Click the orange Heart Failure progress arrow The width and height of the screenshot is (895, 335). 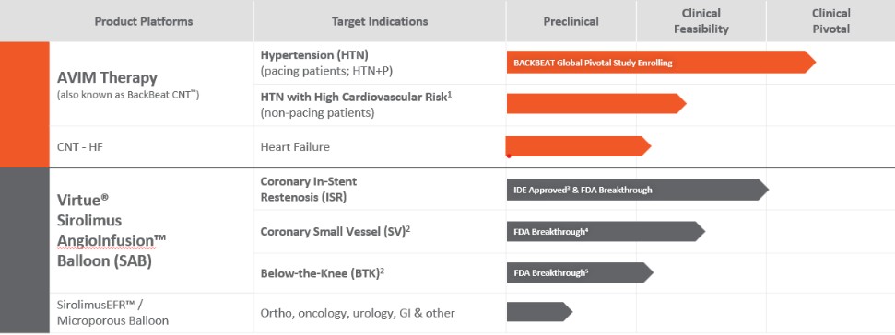point(579,146)
